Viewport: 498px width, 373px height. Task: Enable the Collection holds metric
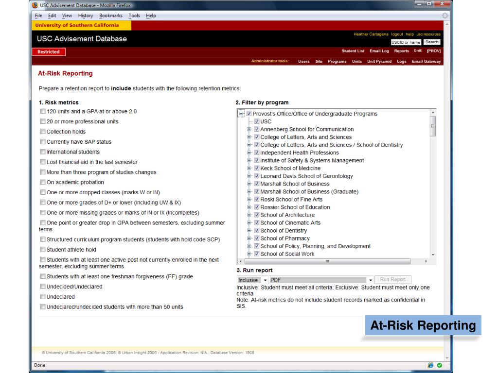point(43,132)
